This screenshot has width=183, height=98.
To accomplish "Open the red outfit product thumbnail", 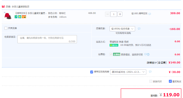I will 8,16.
